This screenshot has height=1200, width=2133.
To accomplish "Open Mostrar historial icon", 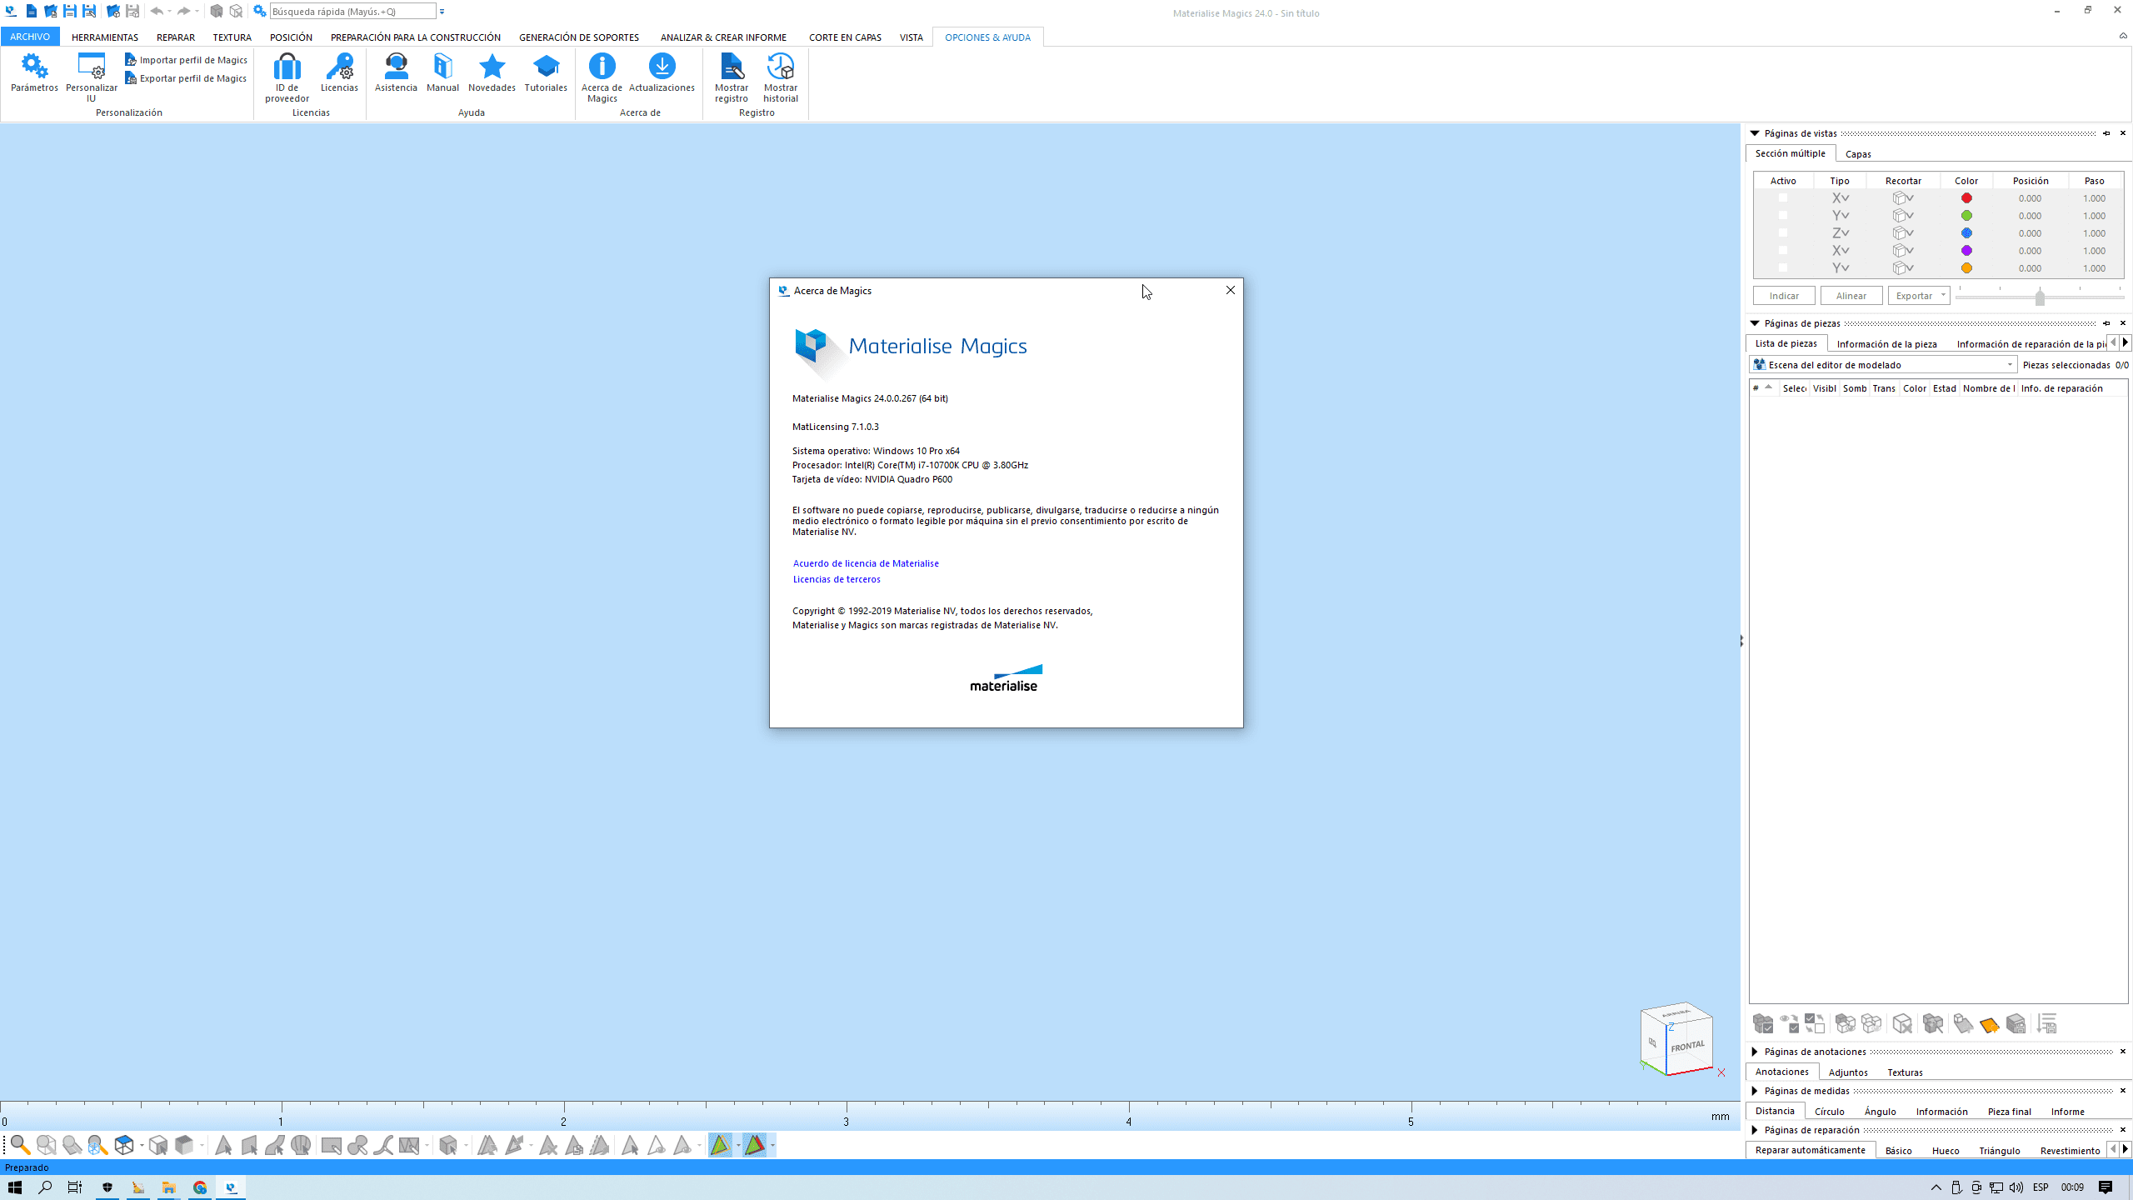I will click(780, 67).
